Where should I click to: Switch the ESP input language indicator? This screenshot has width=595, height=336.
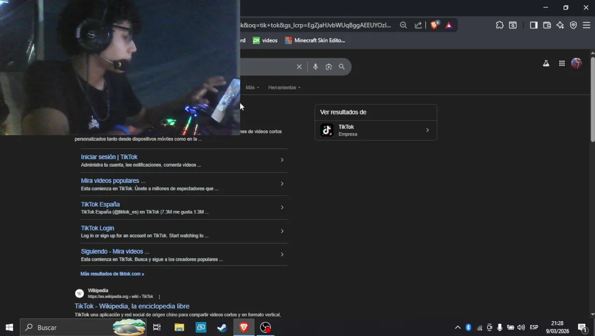[534, 328]
